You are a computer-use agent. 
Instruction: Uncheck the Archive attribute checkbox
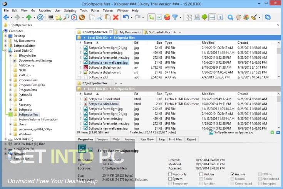coord(233,174)
